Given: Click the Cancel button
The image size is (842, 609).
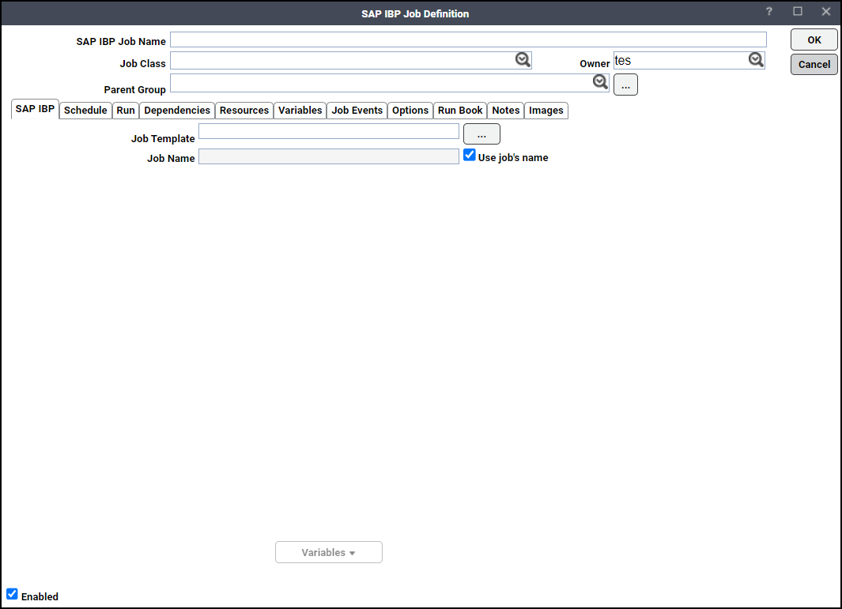Looking at the screenshot, I should tap(814, 65).
